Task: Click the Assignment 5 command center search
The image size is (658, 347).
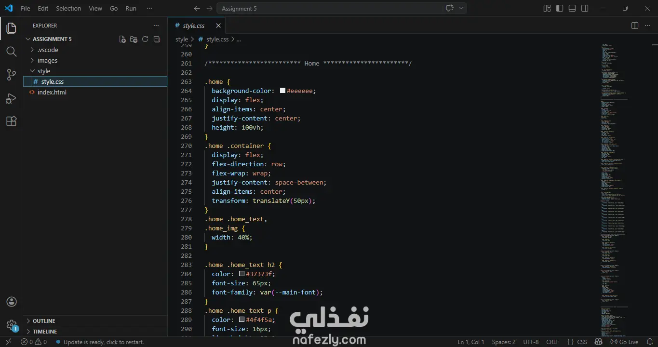Action: click(329, 8)
